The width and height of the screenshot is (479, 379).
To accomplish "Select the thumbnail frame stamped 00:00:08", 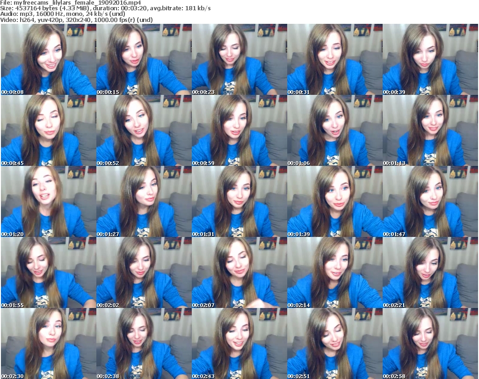I will tap(49, 59).
